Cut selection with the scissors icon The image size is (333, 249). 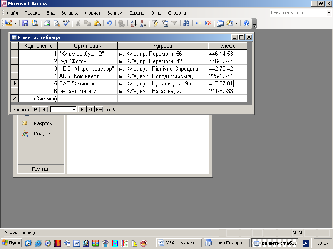click(x=78, y=23)
